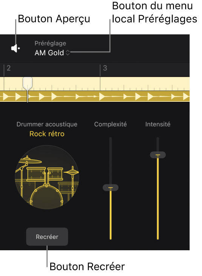This screenshot has width=202, height=276.
Task: Click the Intensité slider handle
Action: click(x=158, y=155)
